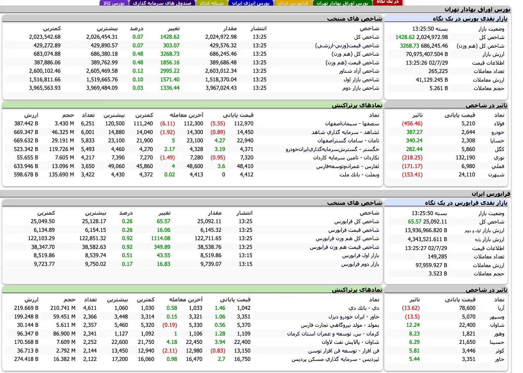Click index-impact symbol 'نوری'

coord(499,158)
